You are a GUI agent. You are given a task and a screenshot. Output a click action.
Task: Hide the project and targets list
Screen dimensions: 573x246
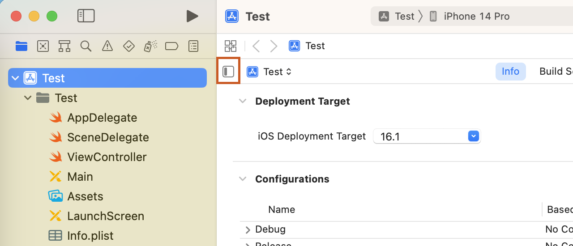click(228, 72)
